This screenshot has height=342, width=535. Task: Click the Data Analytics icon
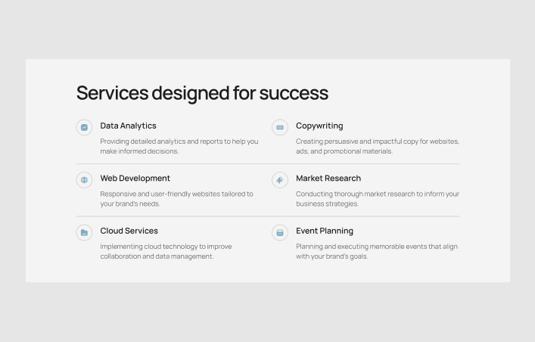(x=84, y=128)
